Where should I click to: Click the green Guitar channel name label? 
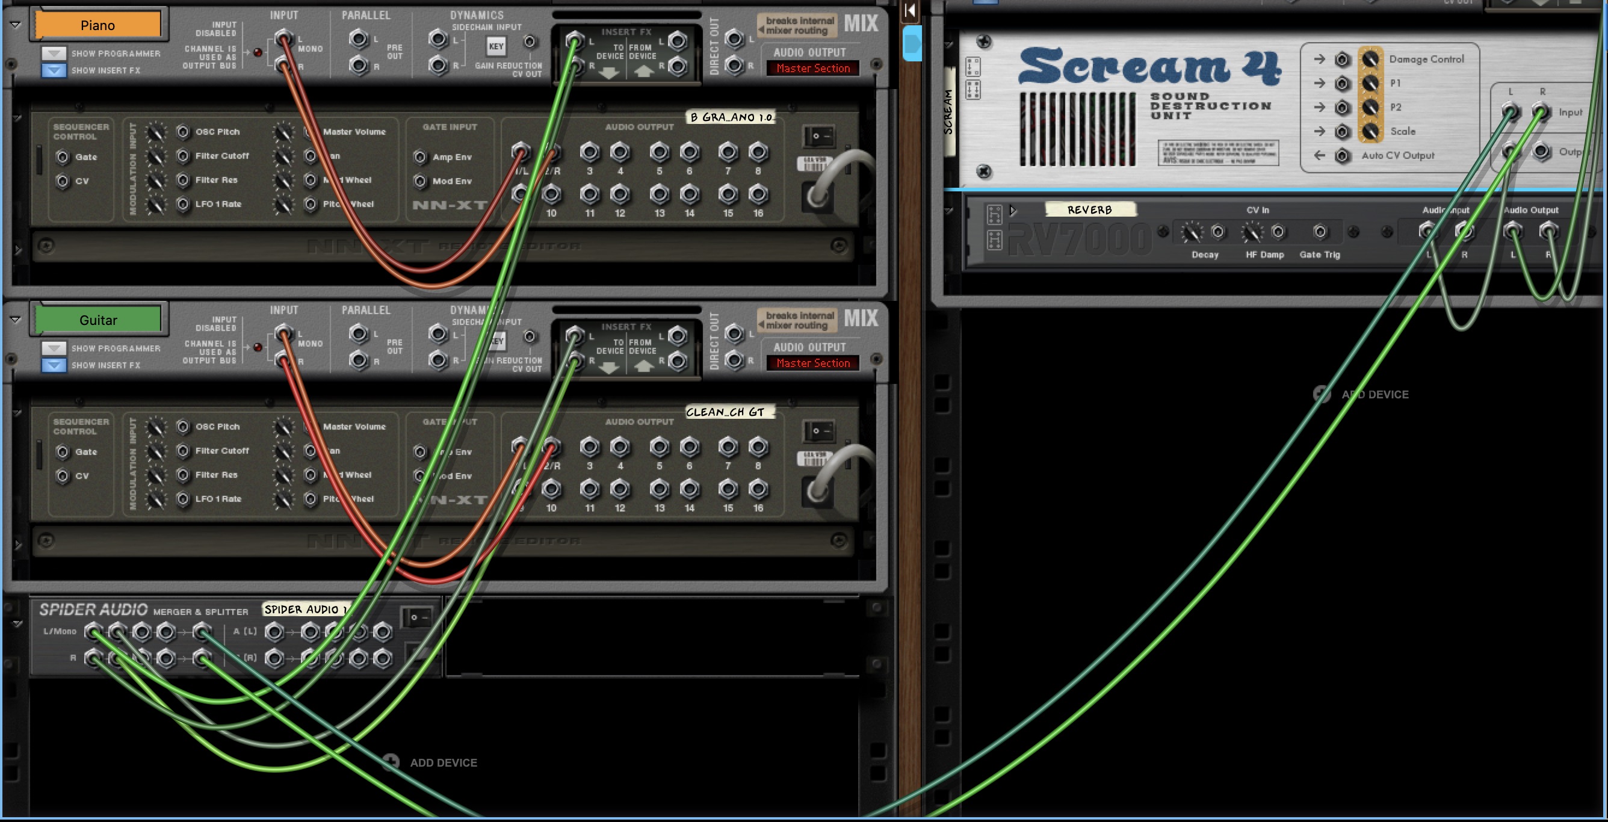tap(98, 320)
